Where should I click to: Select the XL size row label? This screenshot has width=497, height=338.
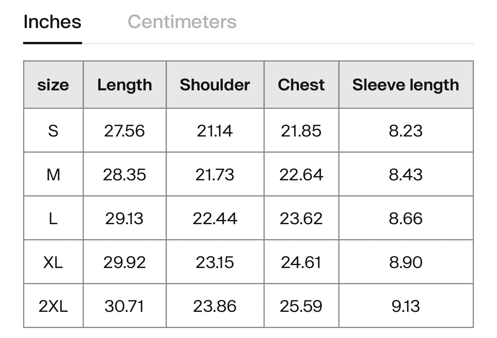(53, 262)
